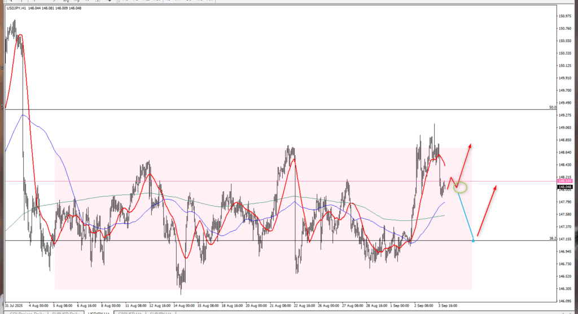
Task: Select the EURJPY H1 chart tab
Action: 161,312
